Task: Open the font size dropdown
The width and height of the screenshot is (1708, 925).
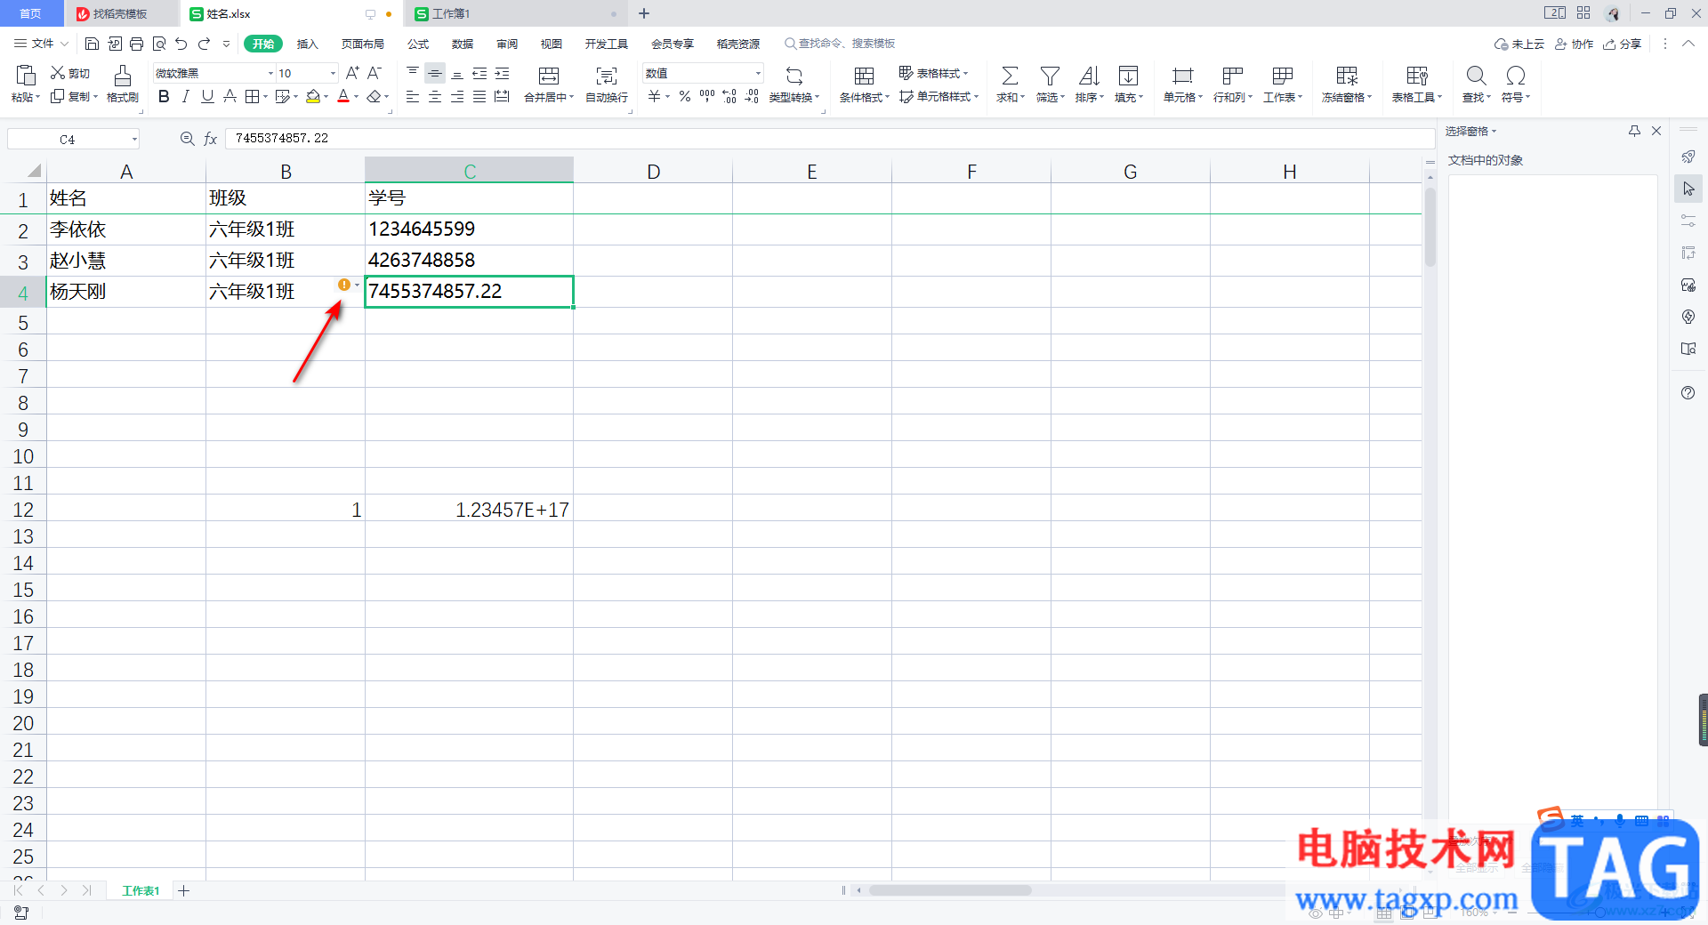Action: coord(333,74)
